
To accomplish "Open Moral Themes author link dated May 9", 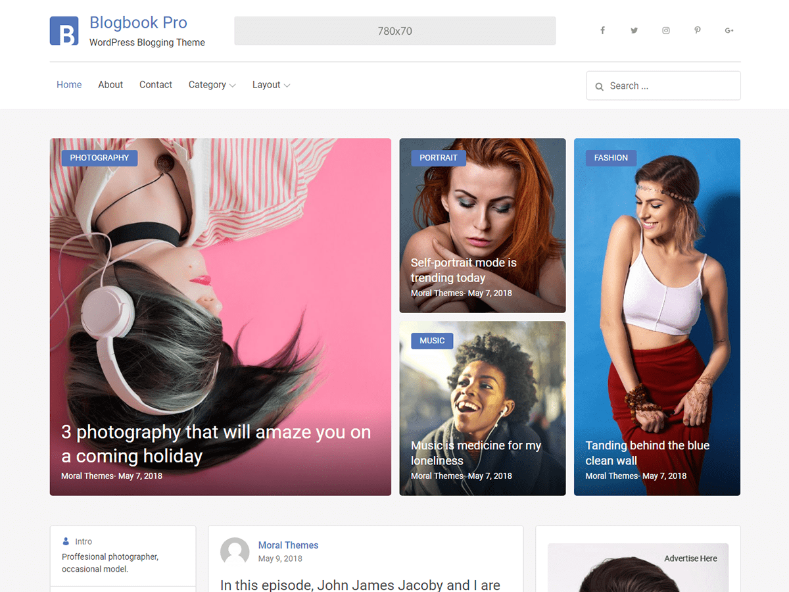I will (x=288, y=545).
